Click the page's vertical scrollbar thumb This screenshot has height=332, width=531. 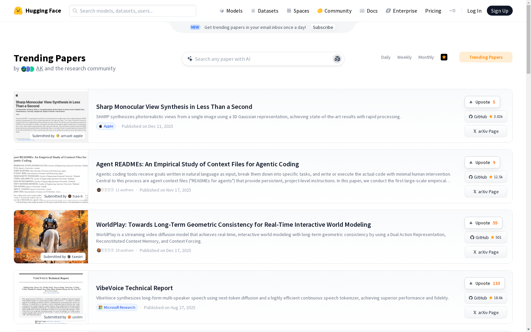coord(528,39)
